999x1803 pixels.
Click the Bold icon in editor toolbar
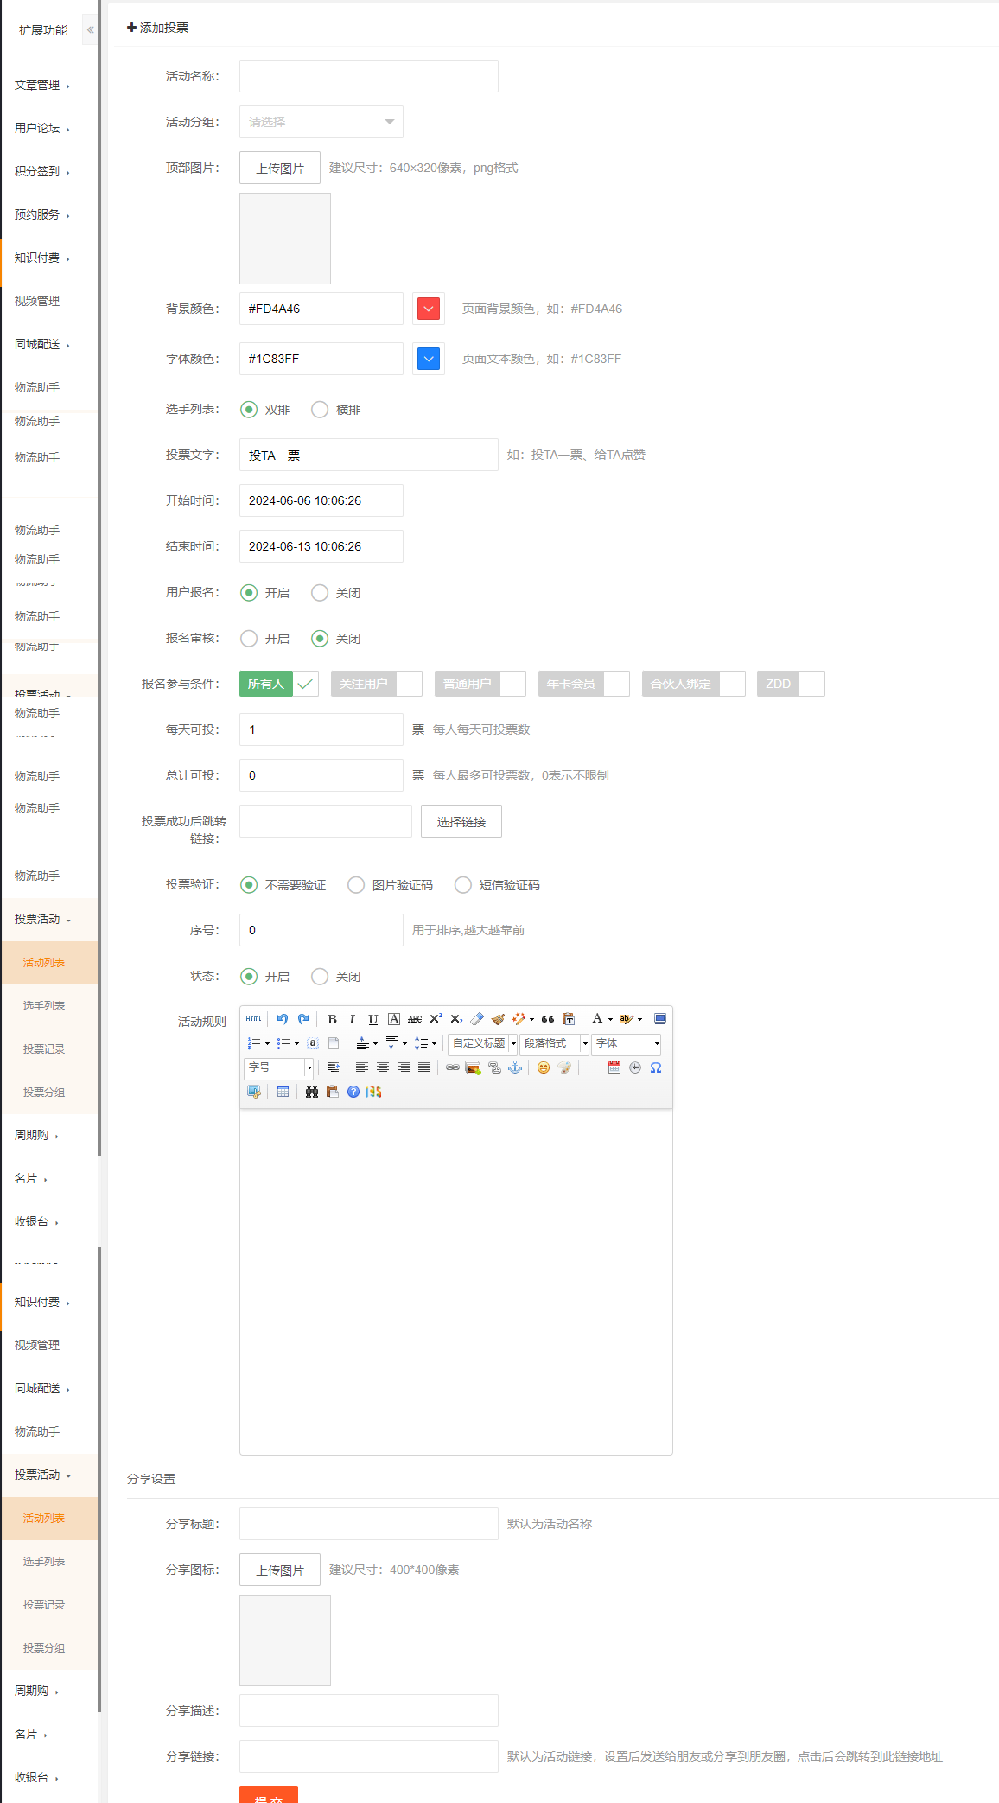[x=332, y=1019]
